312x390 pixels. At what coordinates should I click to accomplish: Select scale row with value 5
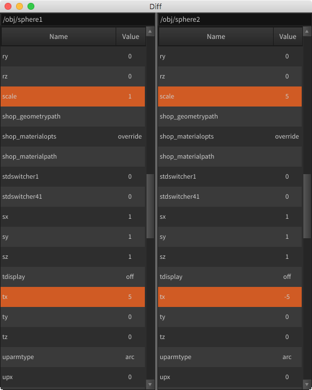click(x=230, y=97)
